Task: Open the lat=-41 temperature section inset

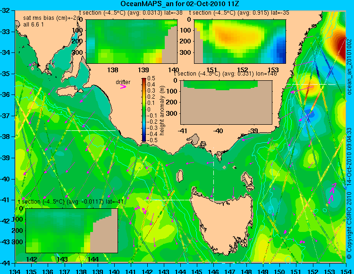Action: 72,231
